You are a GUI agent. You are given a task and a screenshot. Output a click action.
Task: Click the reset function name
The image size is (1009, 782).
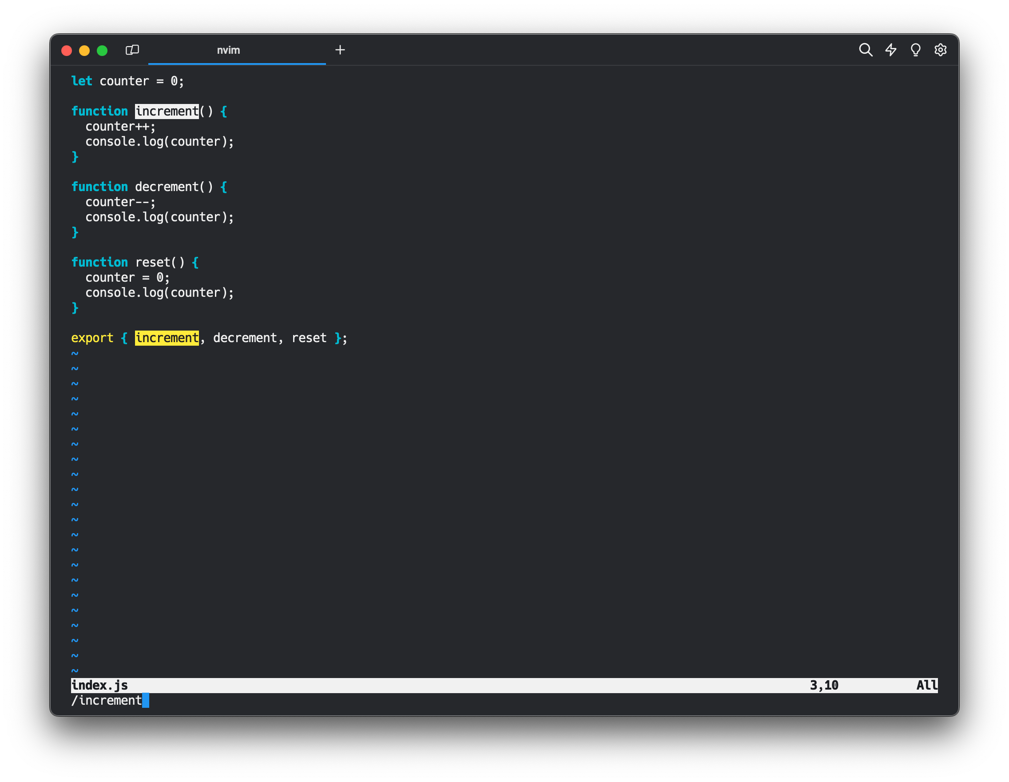(x=152, y=263)
